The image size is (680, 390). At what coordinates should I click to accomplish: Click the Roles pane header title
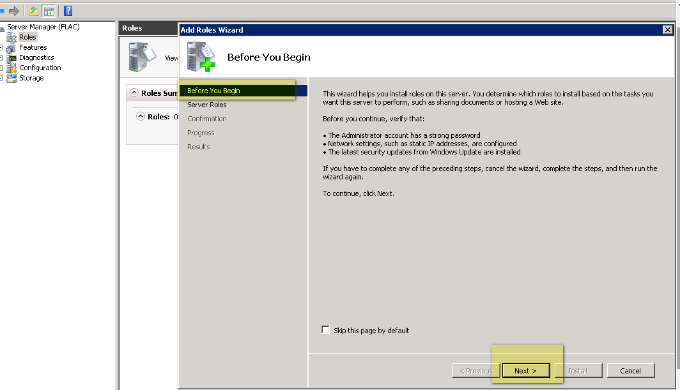click(x=132, y=28)
